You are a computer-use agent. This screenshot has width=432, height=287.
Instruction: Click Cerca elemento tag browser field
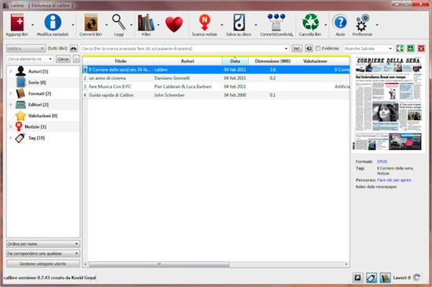[x=30, y=59]
